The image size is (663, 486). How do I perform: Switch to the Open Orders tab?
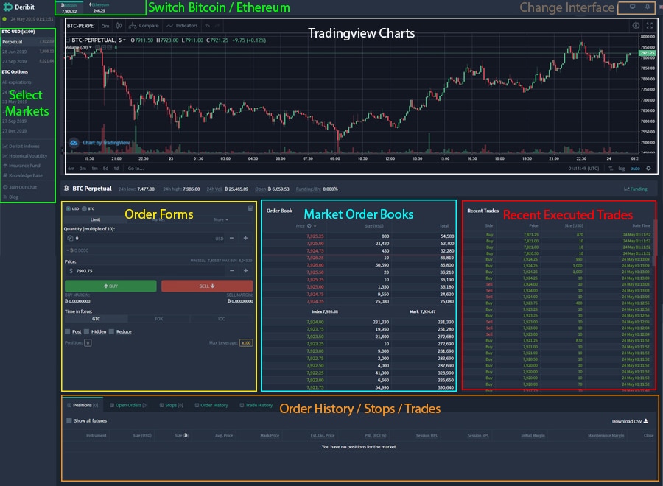(x=129, y=405)
